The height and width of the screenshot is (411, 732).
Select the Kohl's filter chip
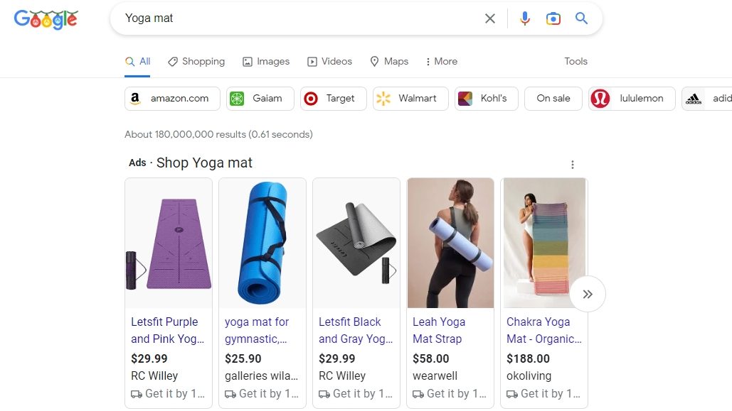pos(487,99)
